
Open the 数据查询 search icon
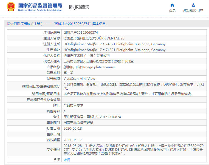(72, 7)
